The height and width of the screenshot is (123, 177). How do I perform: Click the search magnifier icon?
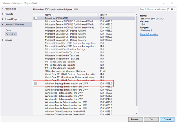172,9
